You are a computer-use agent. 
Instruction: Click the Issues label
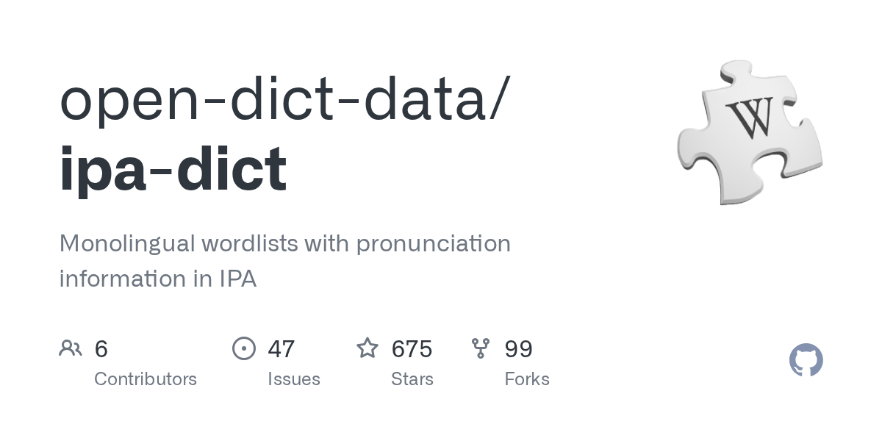click(294, 379)
